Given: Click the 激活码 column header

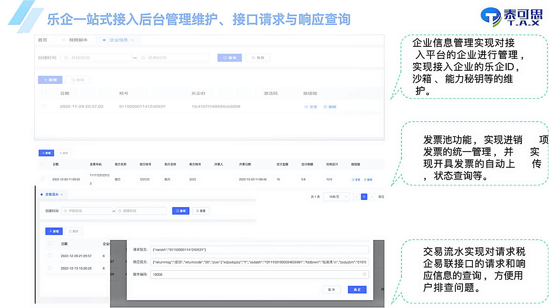Looking at the screenshot, I should [270, 93].
